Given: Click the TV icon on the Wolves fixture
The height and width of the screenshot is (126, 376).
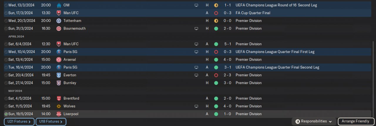Looking at the screenshot, I should point(196,106).
